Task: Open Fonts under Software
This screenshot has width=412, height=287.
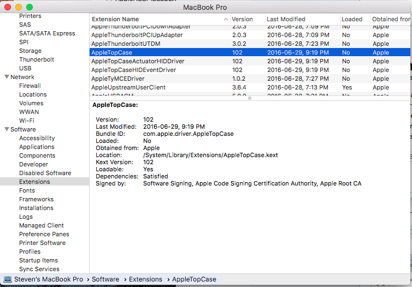Action: click(x=27, y=190)
